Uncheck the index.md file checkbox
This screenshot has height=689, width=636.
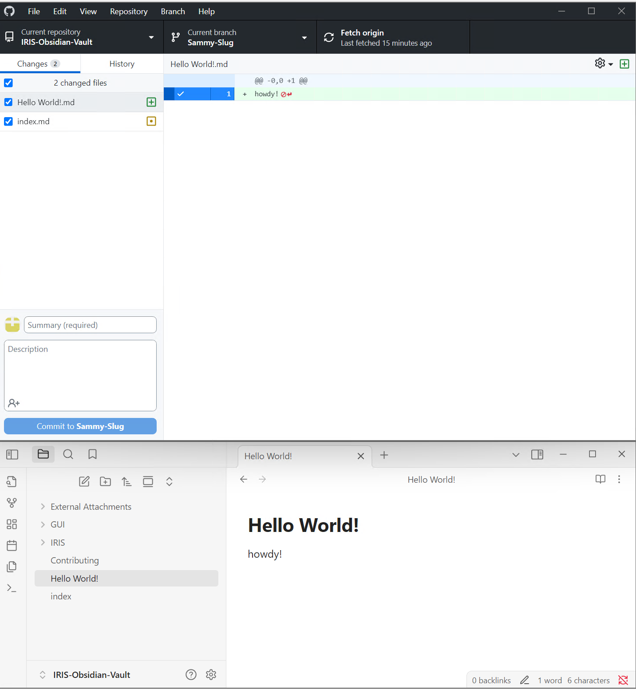click(x=8, y=122)
